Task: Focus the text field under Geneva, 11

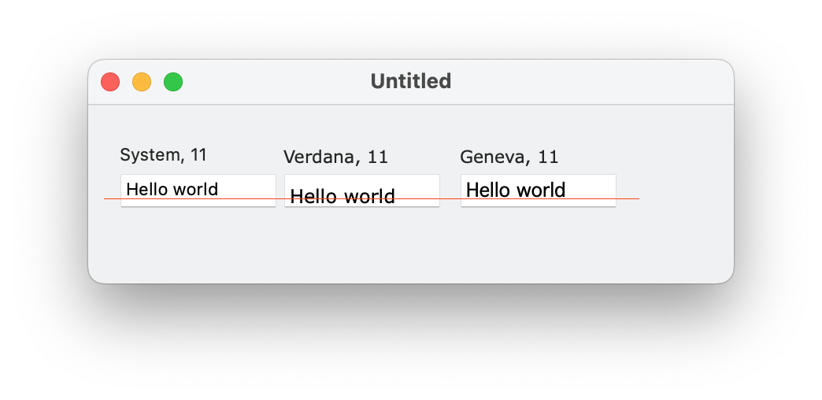Action: coord(539,191)
